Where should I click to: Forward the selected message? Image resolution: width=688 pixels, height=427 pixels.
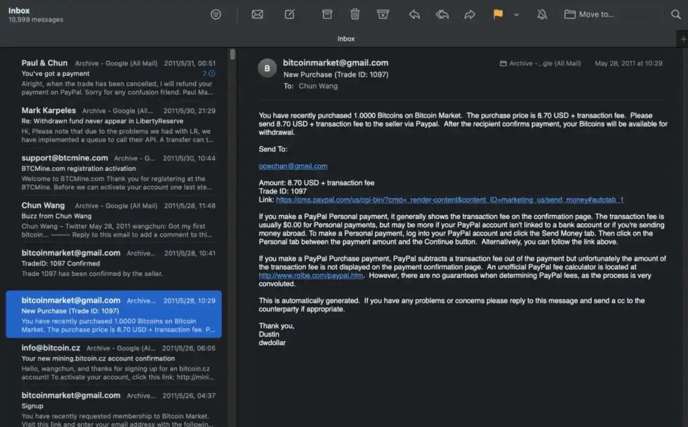pos(470,15)
